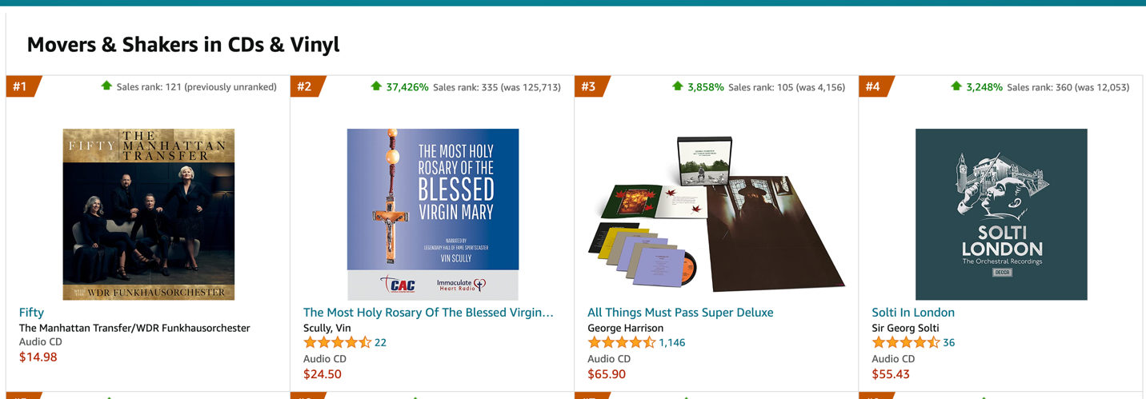Click the Most Holy Rosary cover thumbnail

(x=433, y=214)
